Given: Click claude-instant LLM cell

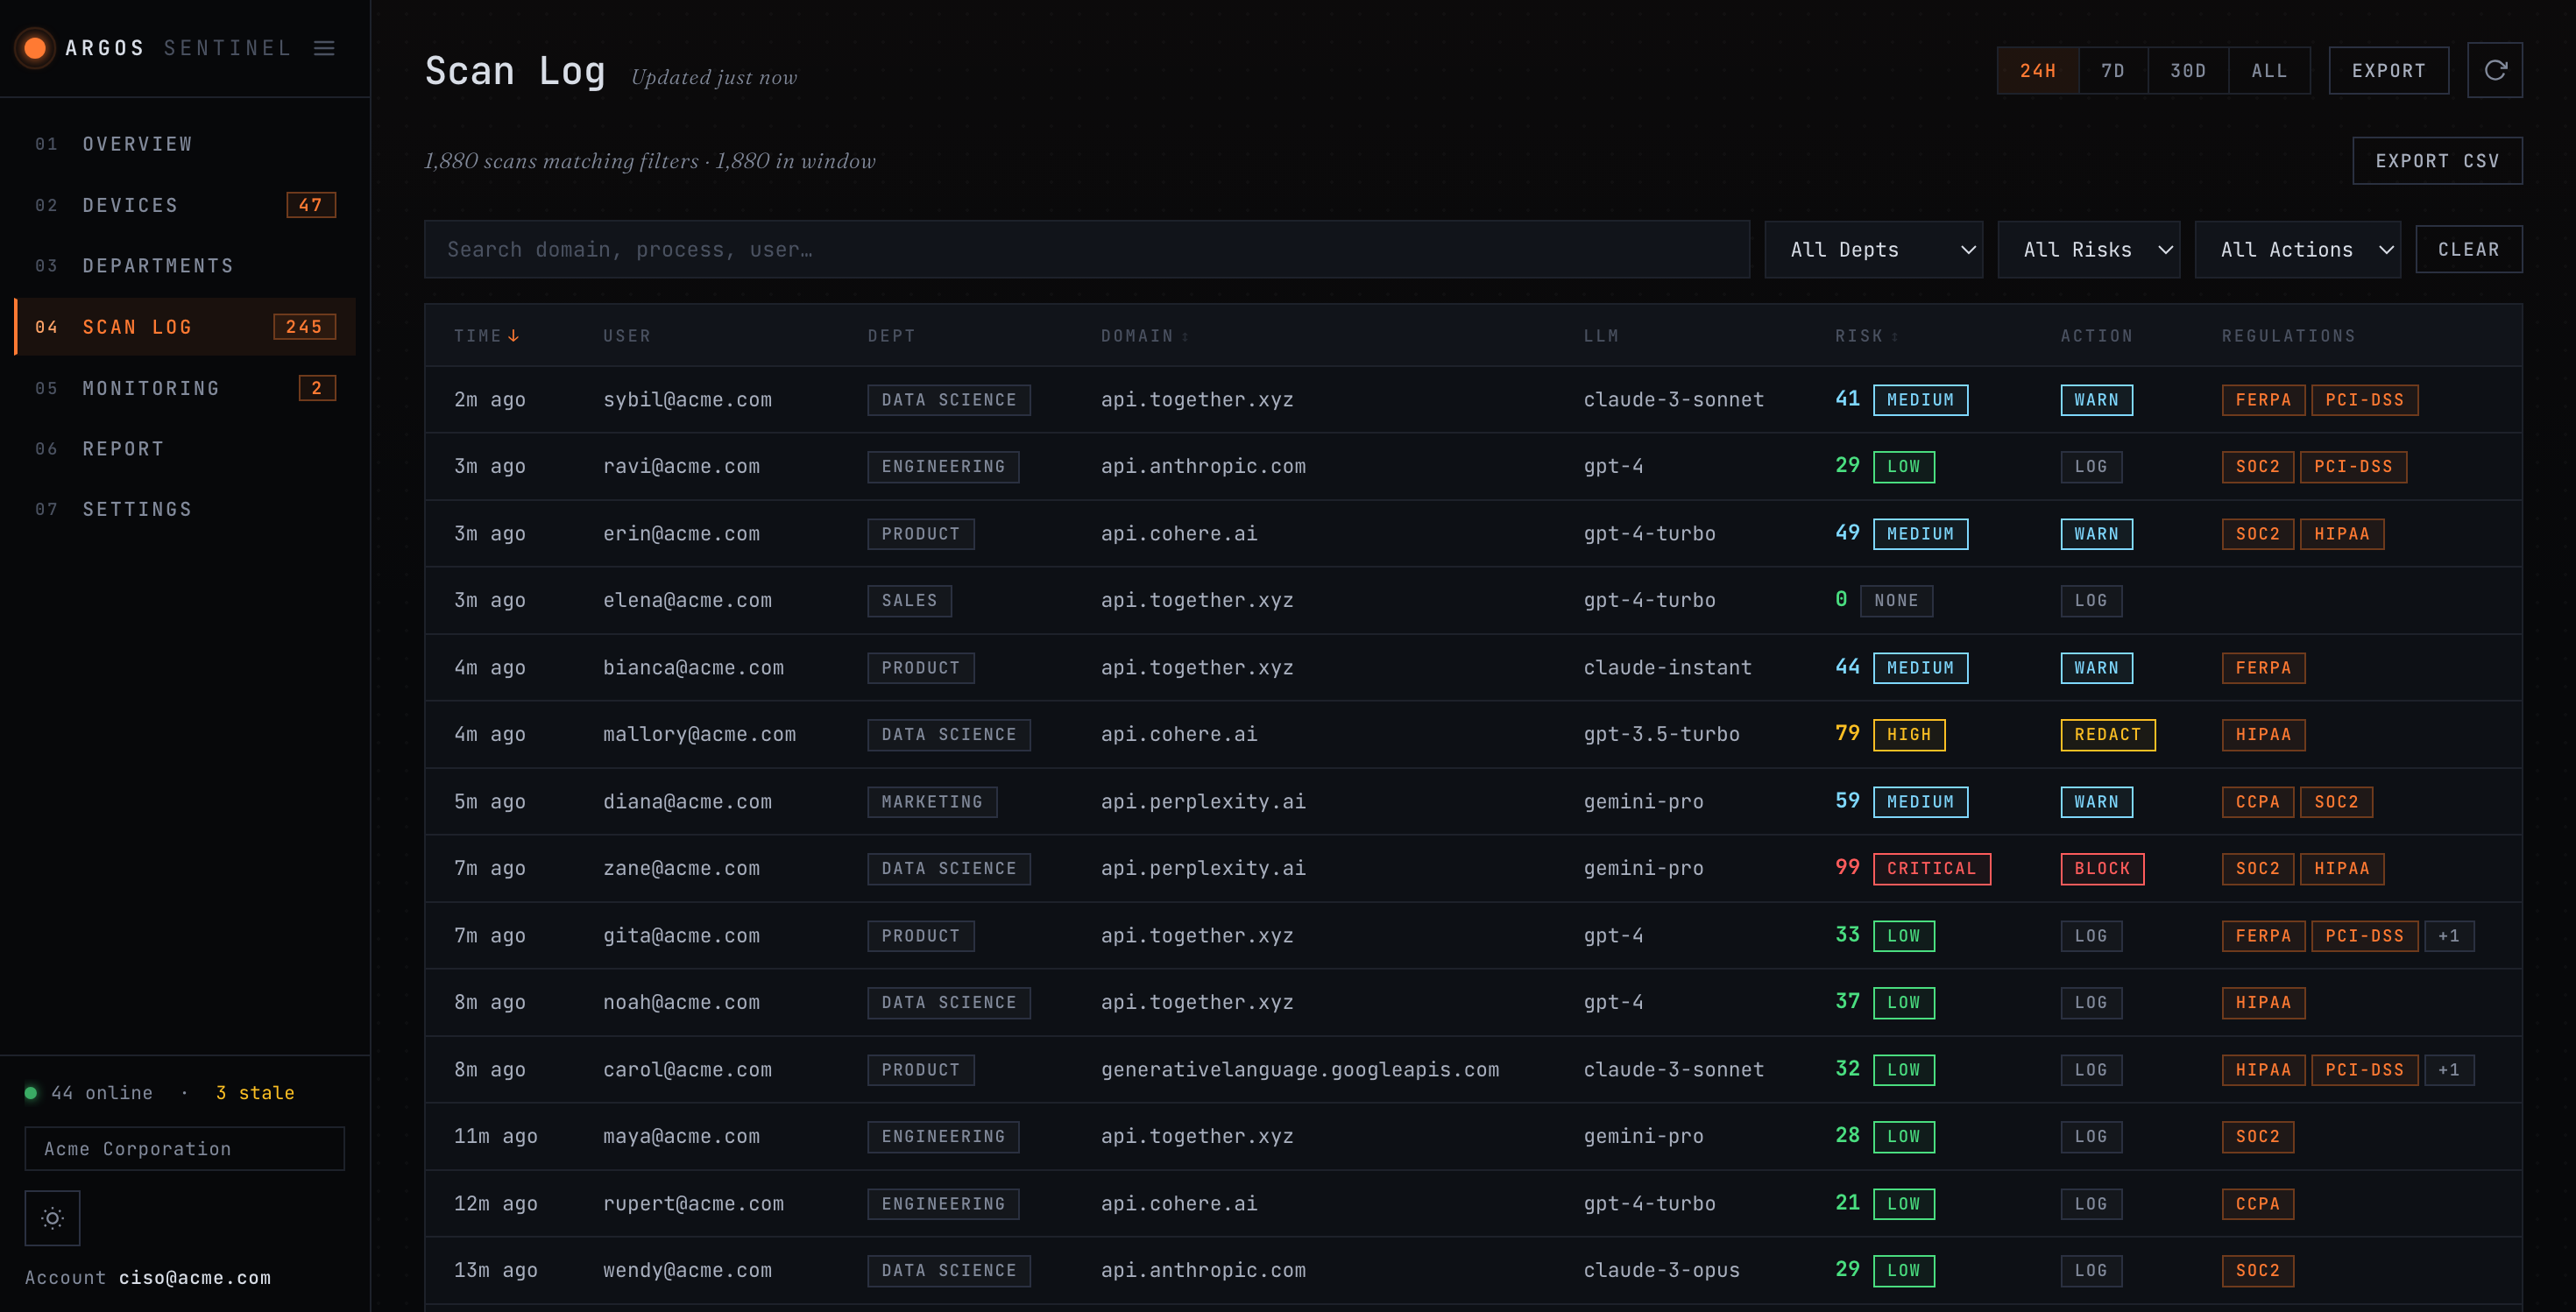Looking at the screenshot, I should [1667, 667].
